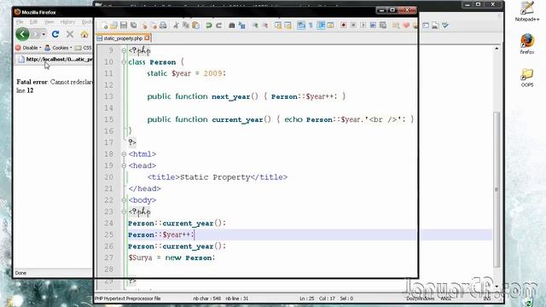Image resolution: width=546 pixels, height=307 pixels.
Task: Click Firefox stop loading X button
Action: pos(70,34)
